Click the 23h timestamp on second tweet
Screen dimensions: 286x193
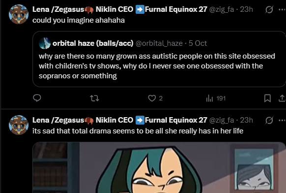pyautogui.click(x=246, y=120)
